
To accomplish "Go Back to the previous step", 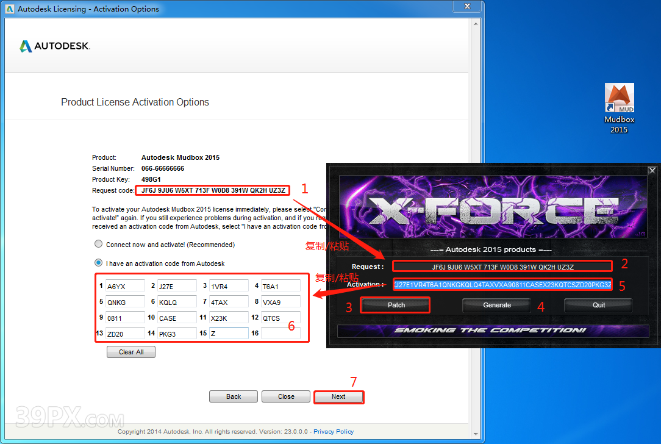I will click(x=234, y=396).
